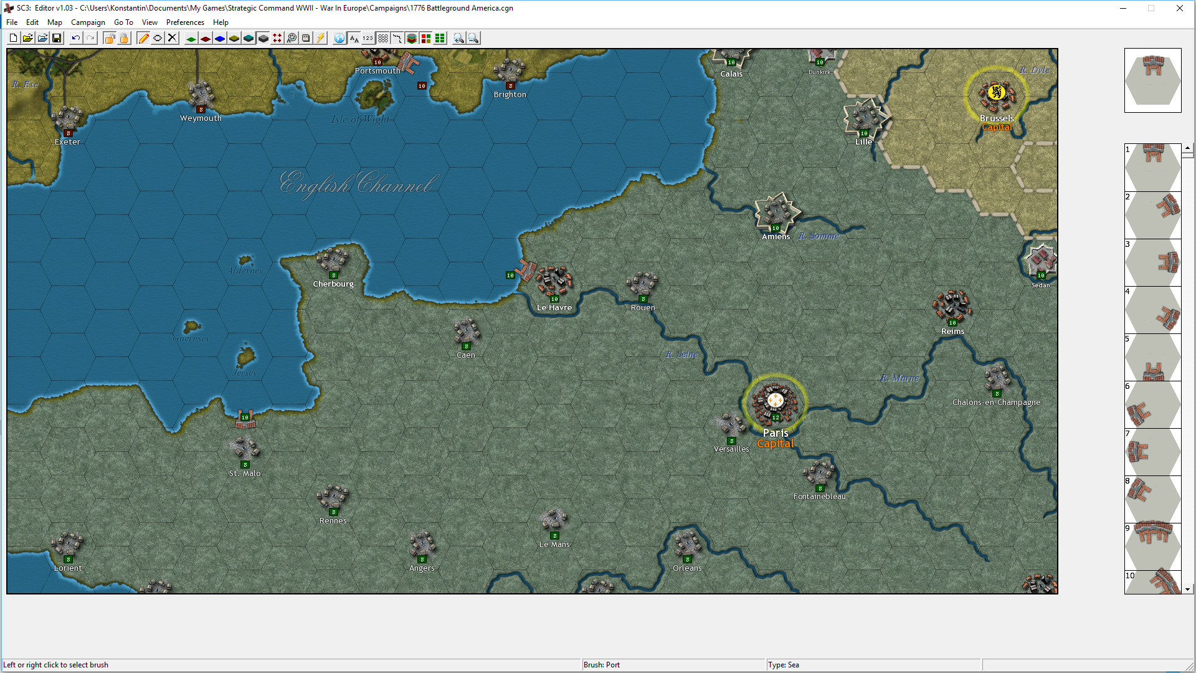Click the first Open folder icon
The image size is (1196, 673).
(x=27, y=39)
